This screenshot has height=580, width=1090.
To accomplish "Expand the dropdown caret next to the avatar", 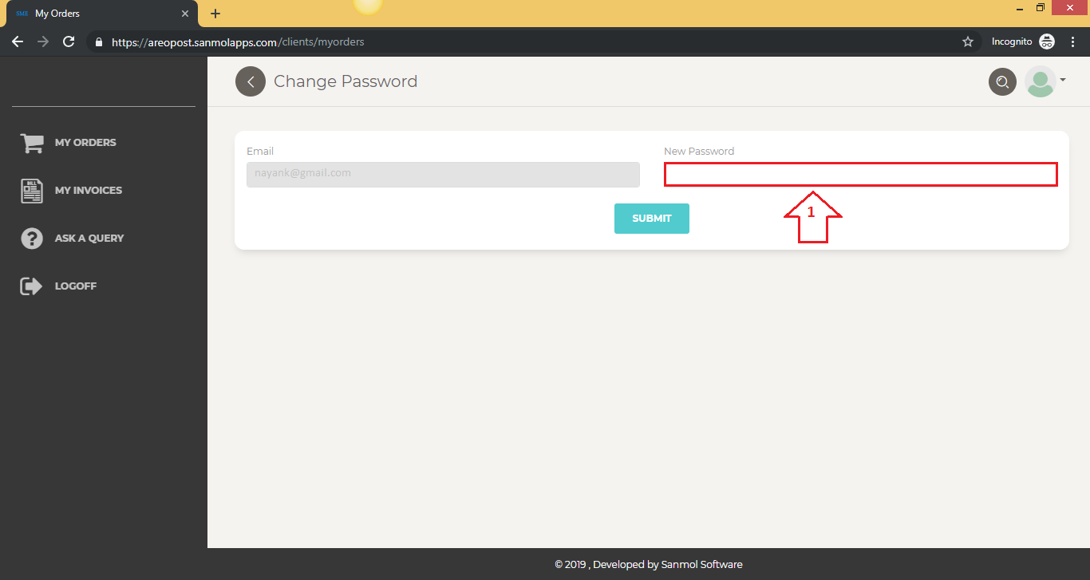I will pos(1063,80).
